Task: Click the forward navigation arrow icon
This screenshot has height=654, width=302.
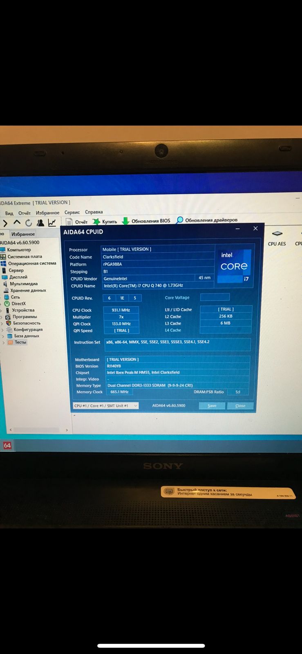Action: (5, 223)
